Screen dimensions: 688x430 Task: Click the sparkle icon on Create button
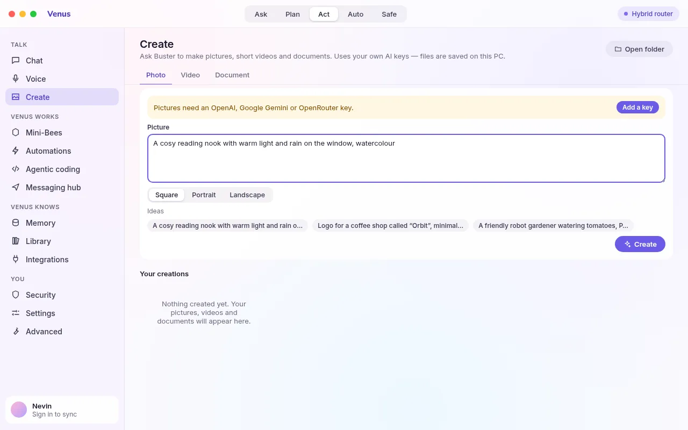tap(628, 245)
